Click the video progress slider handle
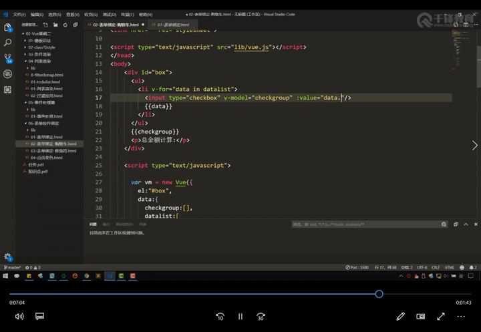The image size is (481, 332). click(x=379, y=294)
